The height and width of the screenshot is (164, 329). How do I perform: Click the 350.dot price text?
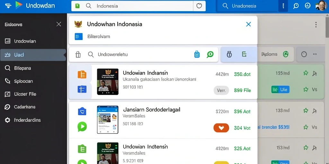242,74
